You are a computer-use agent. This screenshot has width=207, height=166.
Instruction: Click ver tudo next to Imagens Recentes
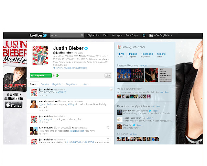pos(144,66)
